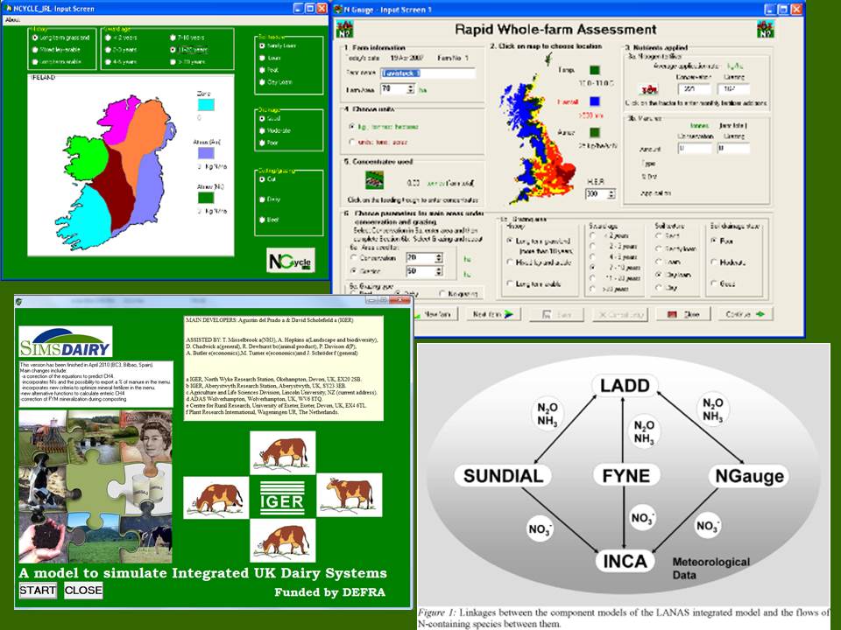The width and height of the screenshot is (841, 630).
Task: Click the blue Rainfall swatch beside UK map
Action: [594, 101]
